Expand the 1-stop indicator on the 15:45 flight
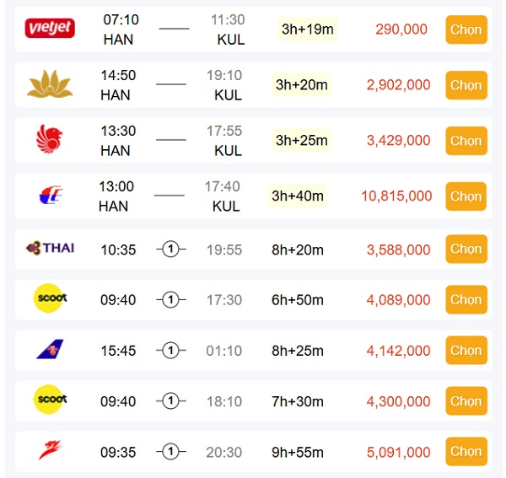The height and width of the screenshot is (478, 506). tap(171, 351)
